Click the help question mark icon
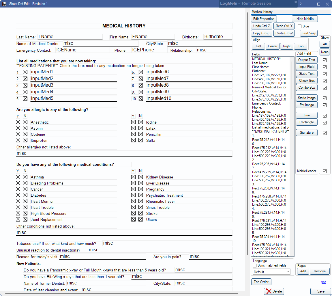The height and width of the screenshot is (296, 332). pyautogui.click(x=300, y=4)
